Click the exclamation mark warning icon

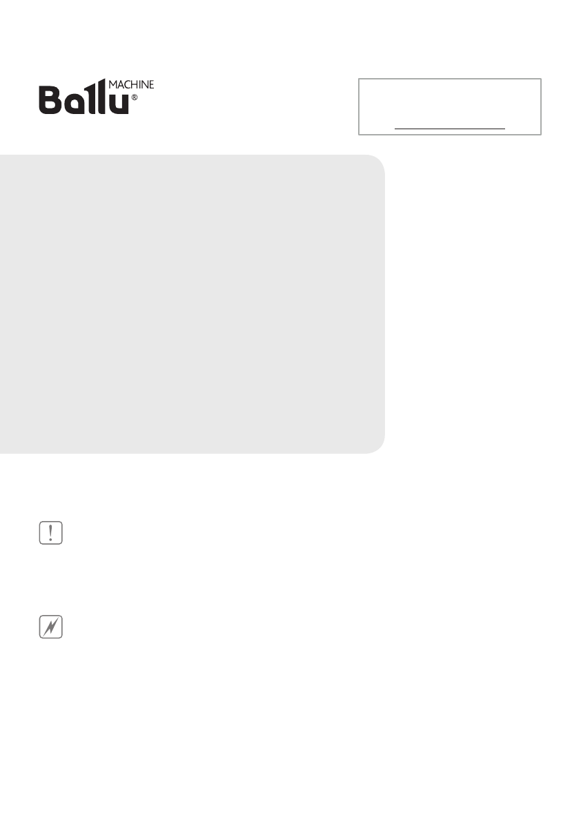point(51,533)
